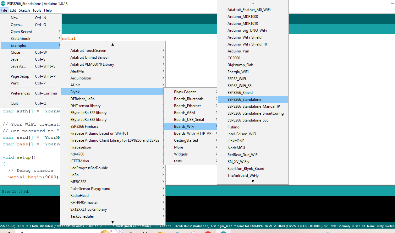This screenshot has width=395, height=233.
Task: Open ESP8266_Standalone_SSL example
Action: [253, 120]
